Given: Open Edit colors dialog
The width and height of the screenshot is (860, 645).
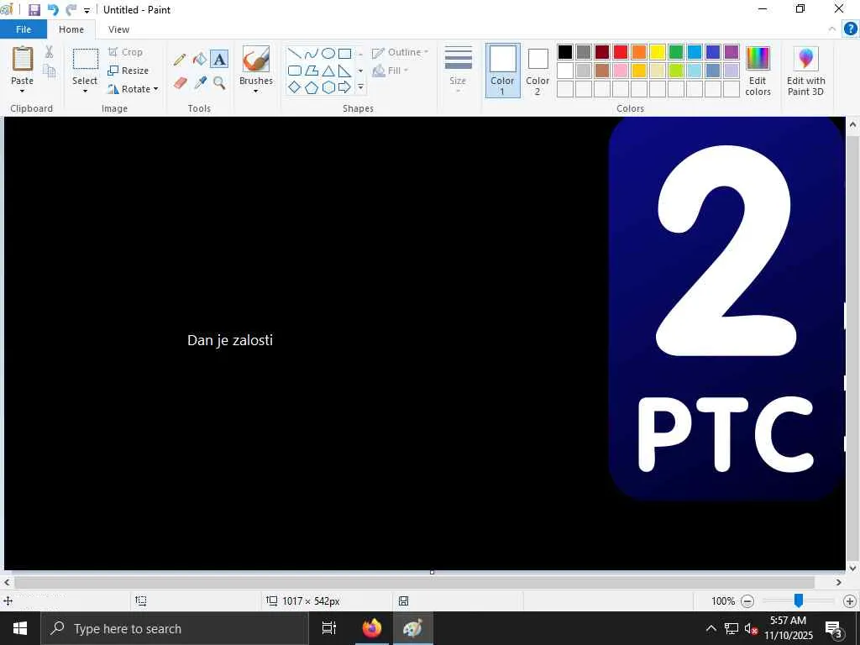Looking at the screenshot, I should click(x=758, y=71).
